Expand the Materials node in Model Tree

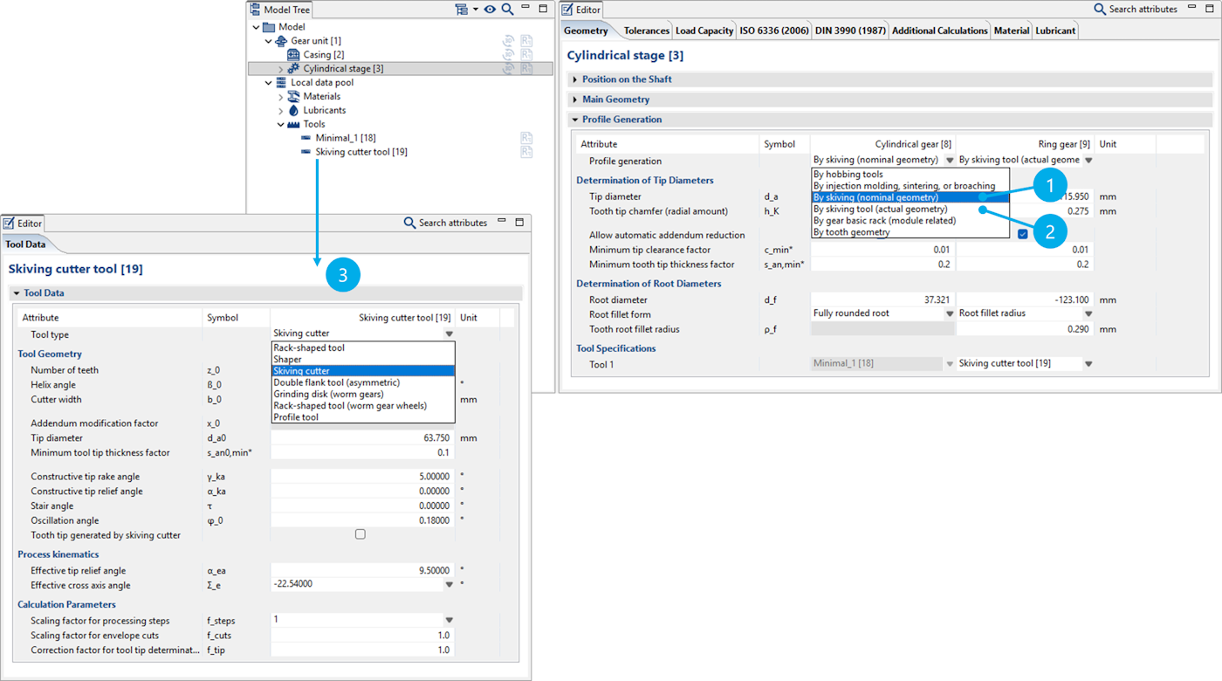(280, 97)
